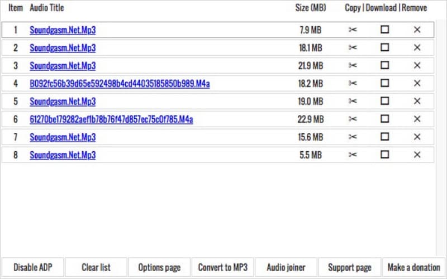This screenshot has height=279, width=447.
Task: Remove item 8 from the list
Action: click(417, 155)
